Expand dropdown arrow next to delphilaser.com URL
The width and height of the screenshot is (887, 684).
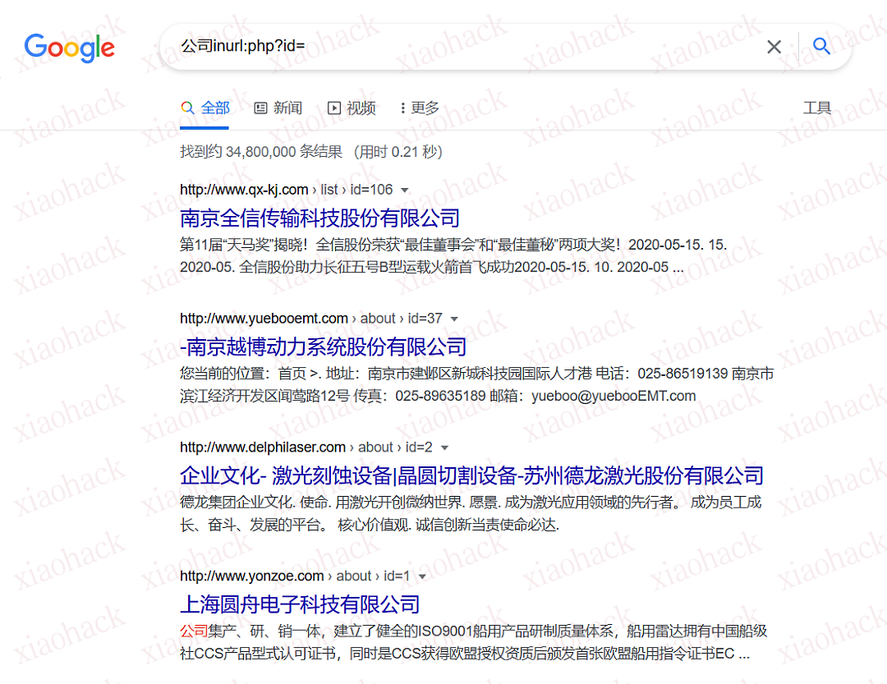tap(444, 448)
